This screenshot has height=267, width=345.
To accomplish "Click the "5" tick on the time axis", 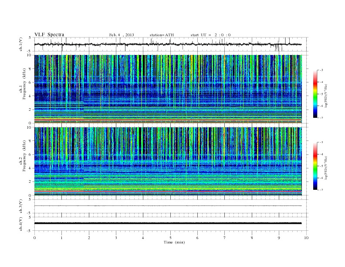I will click(170, 238).
